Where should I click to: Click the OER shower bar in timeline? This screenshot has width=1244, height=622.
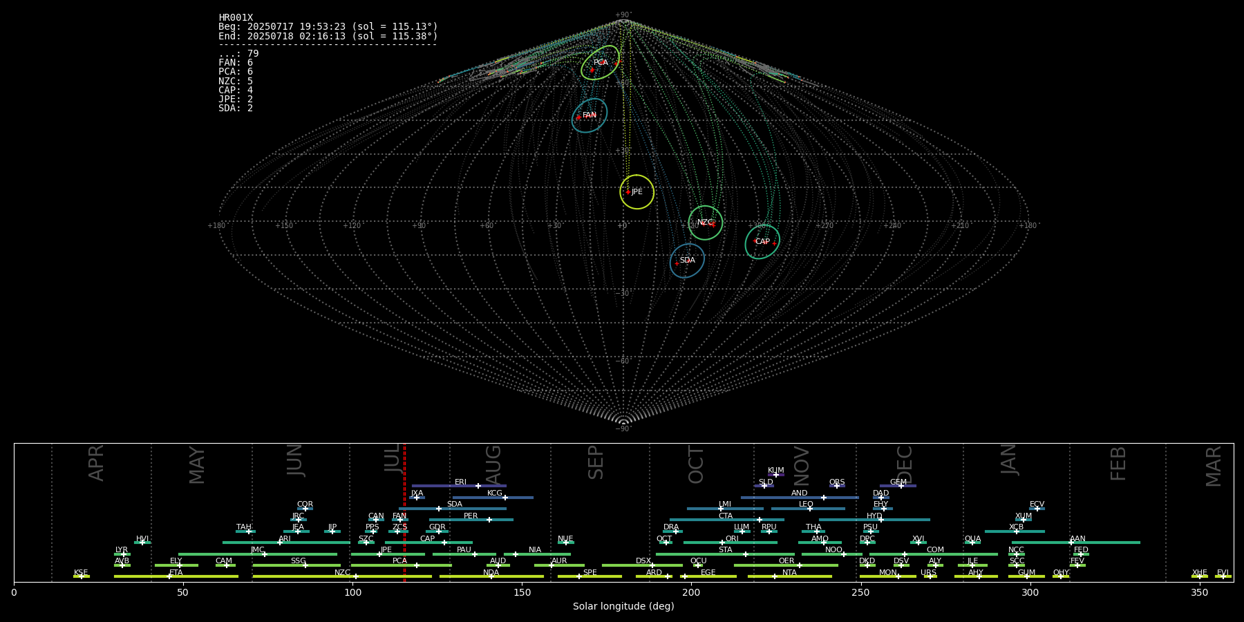786,565
